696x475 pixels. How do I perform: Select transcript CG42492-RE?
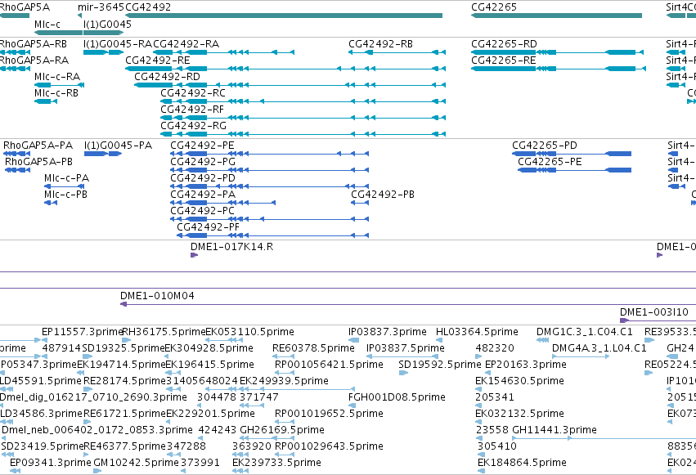click(x=285, y=69)
